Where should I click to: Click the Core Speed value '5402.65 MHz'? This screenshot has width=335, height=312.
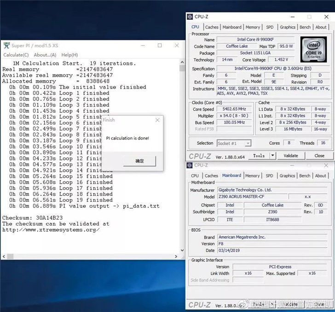tap(234, 109)
